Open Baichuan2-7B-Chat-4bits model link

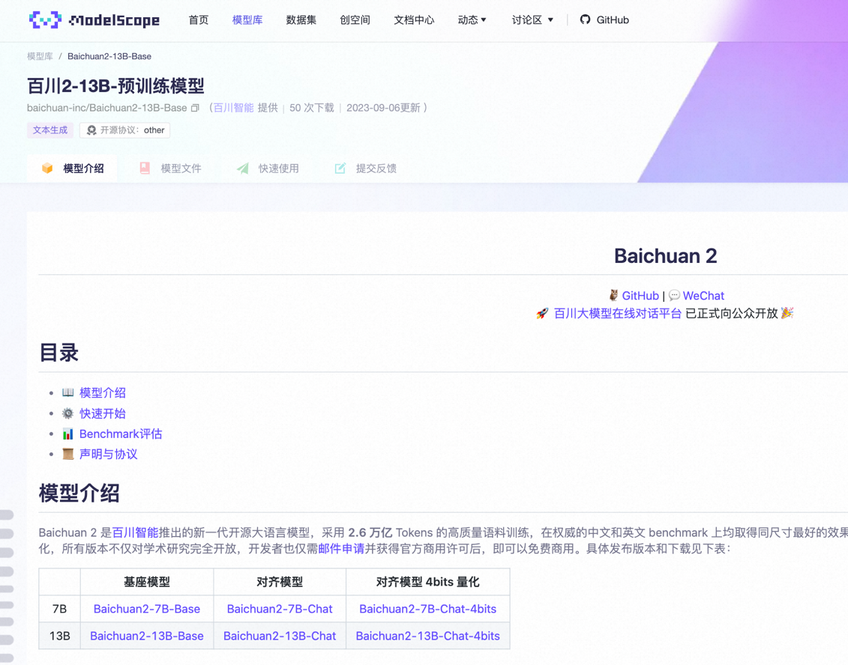(x=428, y=609)
